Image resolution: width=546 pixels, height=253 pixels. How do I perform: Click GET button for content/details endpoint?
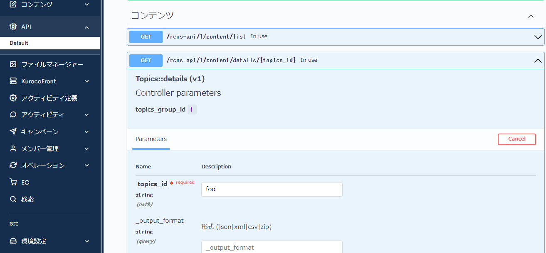pos(146,61)
